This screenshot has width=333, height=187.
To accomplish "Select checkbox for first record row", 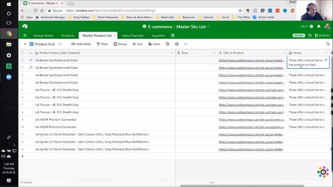I will pyautogui.click(x=22, y=60).
